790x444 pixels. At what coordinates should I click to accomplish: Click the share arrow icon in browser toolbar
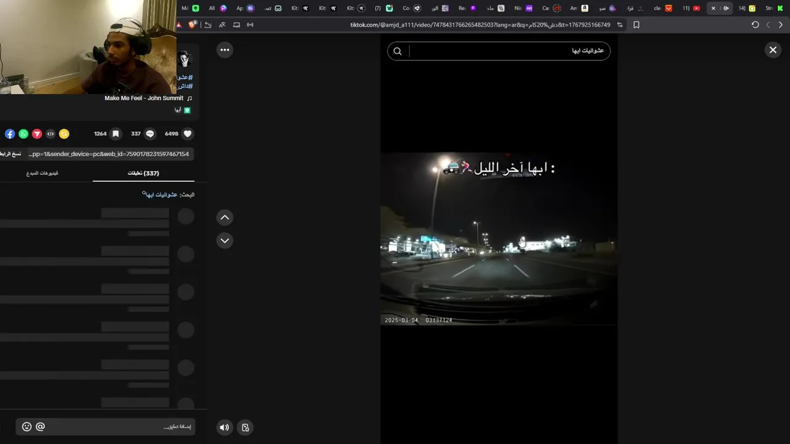tap(208, 25)
